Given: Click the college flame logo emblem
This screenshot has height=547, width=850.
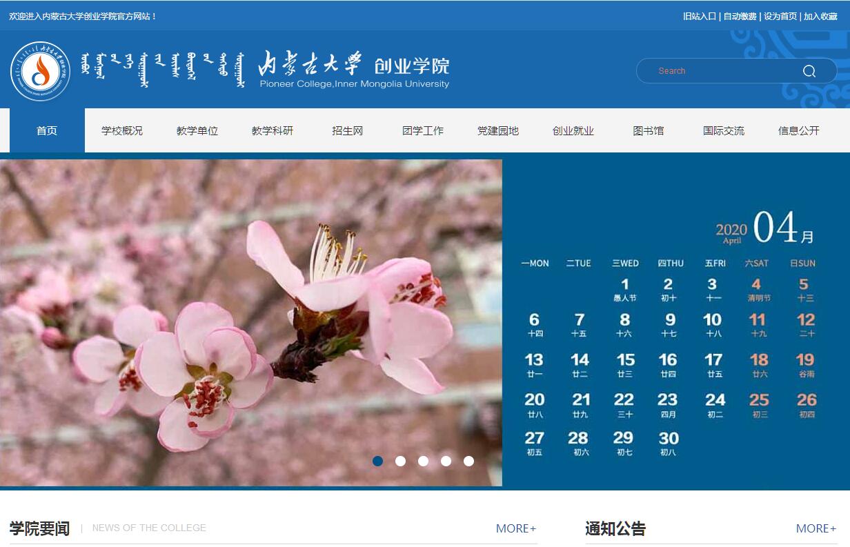Looking at the screenshot, I should point(41,71).
